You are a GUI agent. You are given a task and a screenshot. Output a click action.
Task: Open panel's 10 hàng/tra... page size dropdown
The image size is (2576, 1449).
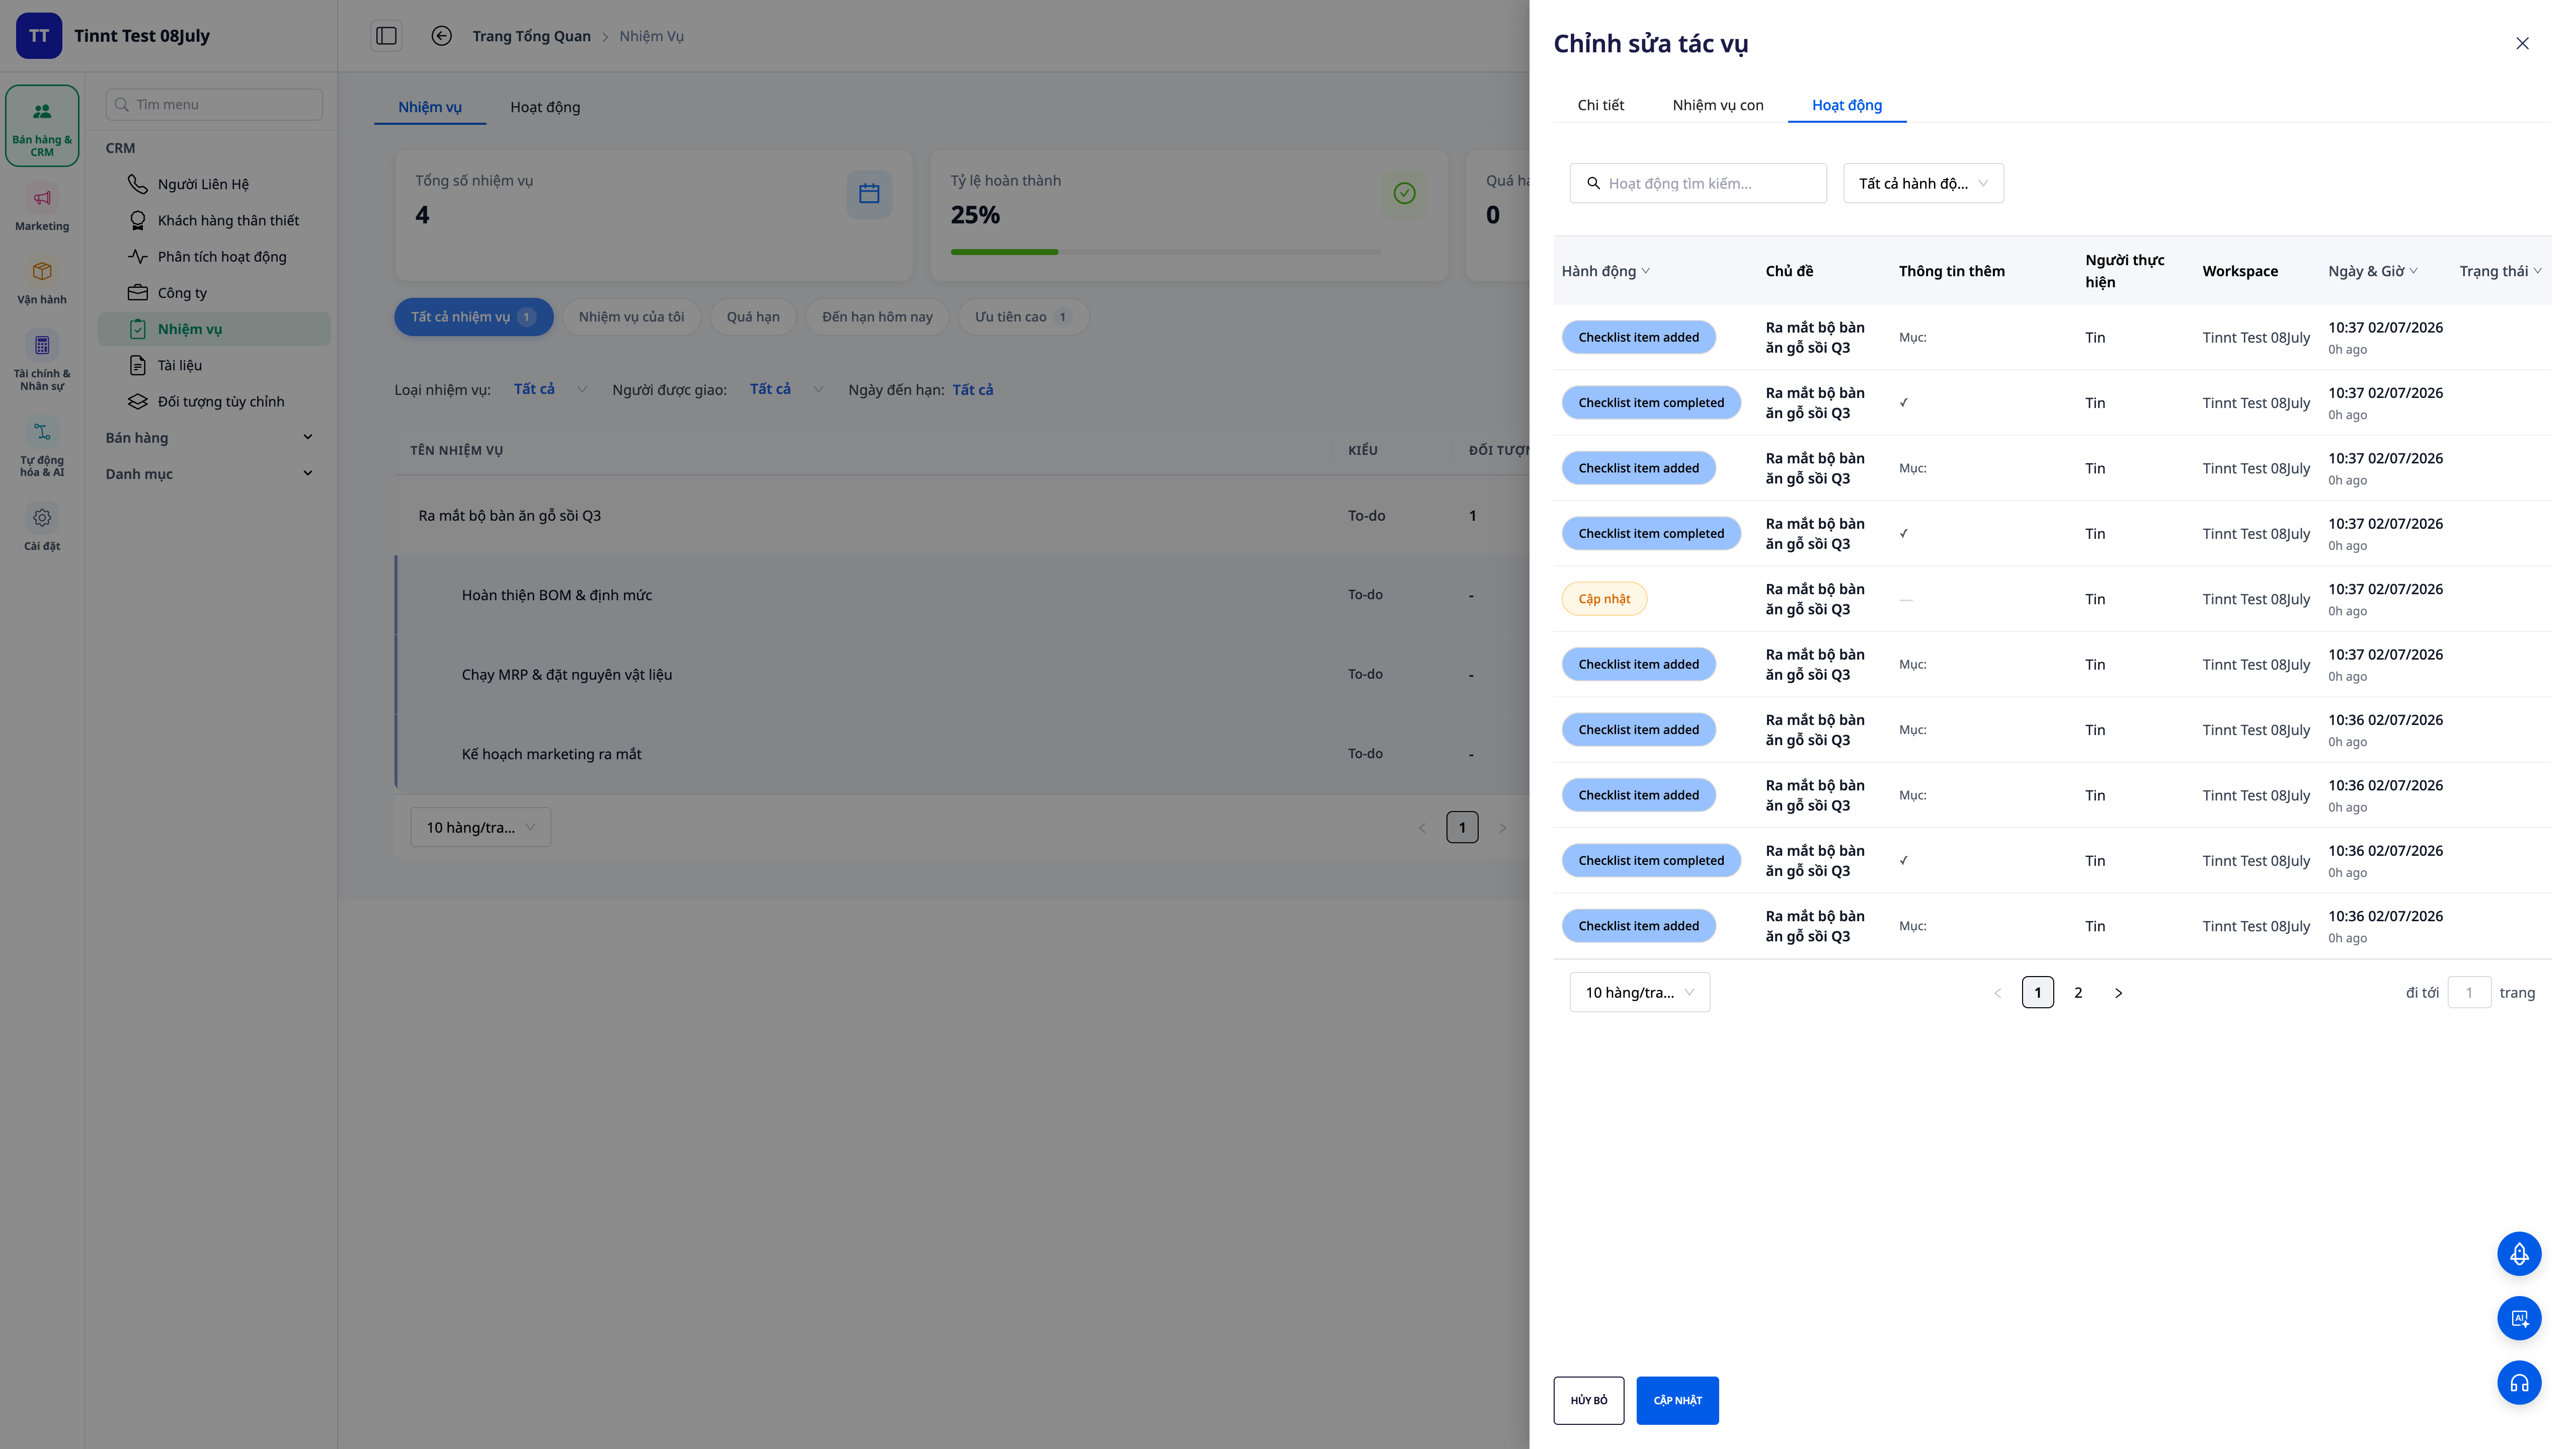pyautogui.click(x=1639, y=992)
